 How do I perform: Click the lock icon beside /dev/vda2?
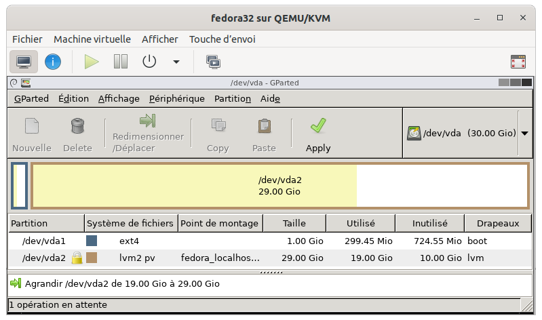(77, 258)
